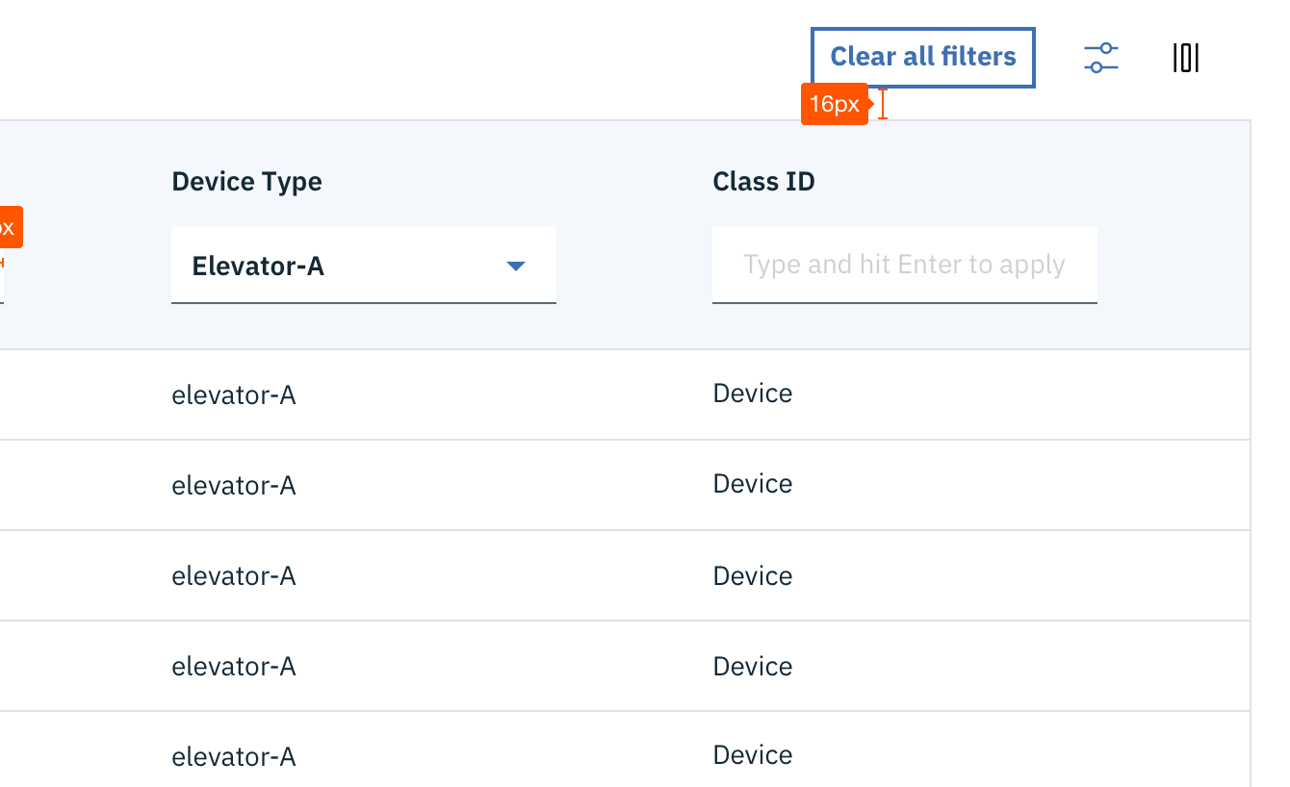Screen dimensions: 1290x787
Task: Click the orange measurement label near Clear all filters
Action: (834, 104)
